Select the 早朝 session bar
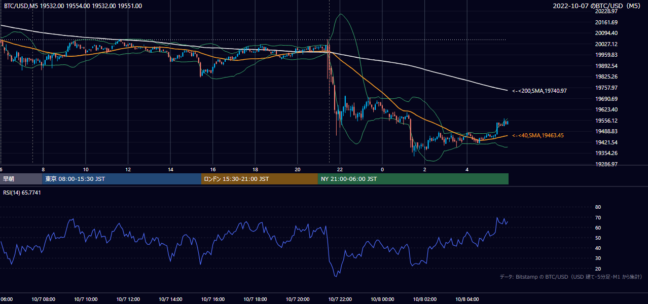 click(21, 179)
